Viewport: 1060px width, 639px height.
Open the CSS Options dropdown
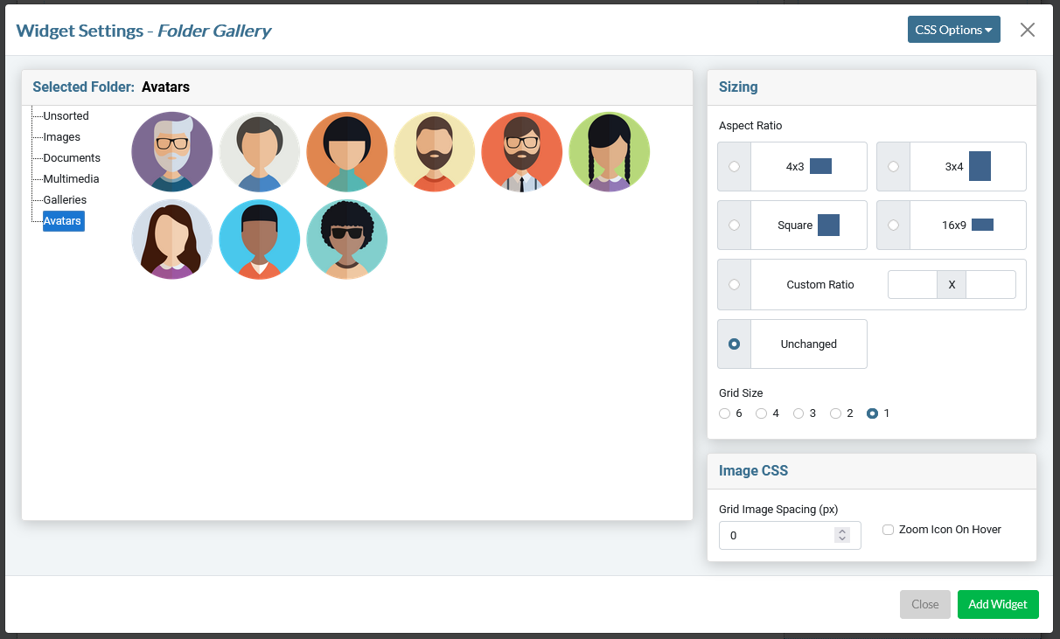(x=953, y=30)
